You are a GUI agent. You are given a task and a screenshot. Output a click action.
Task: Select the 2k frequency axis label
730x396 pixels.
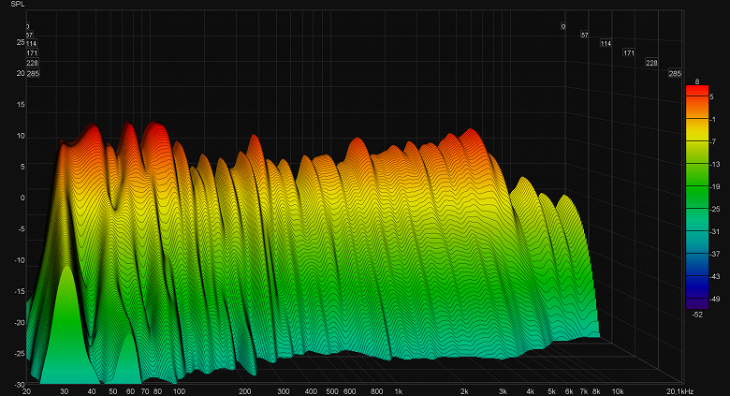pos(464,390)
